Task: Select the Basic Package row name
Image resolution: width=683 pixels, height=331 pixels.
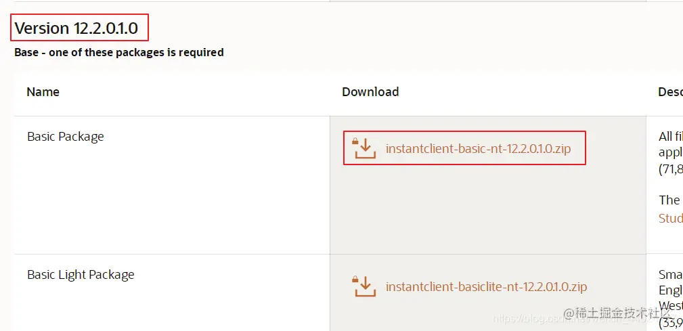Action: coord(66,137)
